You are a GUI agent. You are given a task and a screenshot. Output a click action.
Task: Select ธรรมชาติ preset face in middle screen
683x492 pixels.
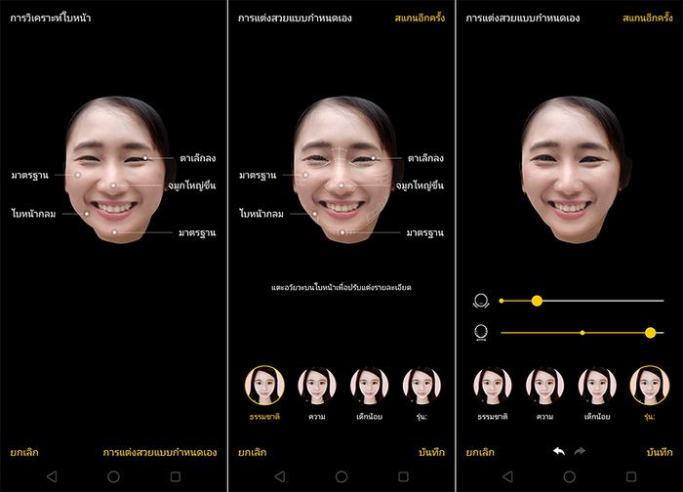[263, 385]
